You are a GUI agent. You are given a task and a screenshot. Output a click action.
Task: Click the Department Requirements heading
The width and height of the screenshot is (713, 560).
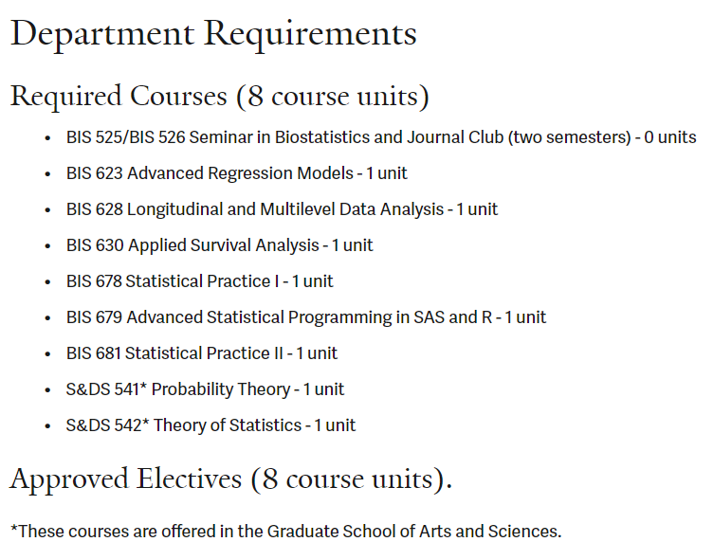tap(213, 34)
